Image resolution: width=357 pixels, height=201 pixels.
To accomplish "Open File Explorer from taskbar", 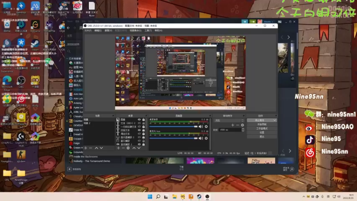I will pos(174,197).
